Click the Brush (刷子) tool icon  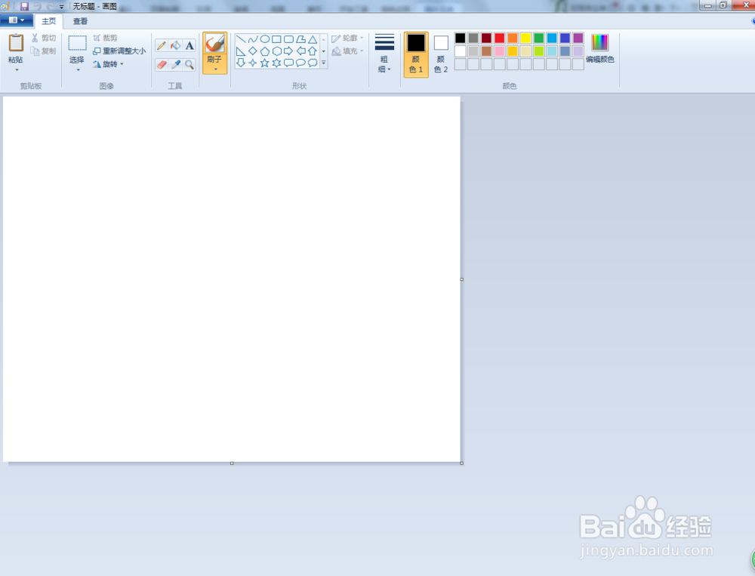pyautogui.click(x=214, y=43)
